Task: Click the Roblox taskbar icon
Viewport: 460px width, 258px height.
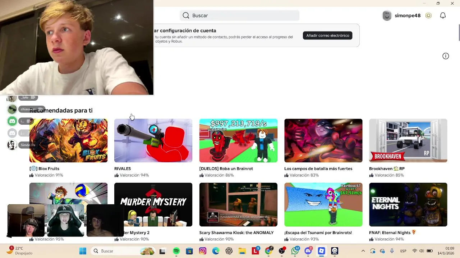Action: [321, 251]
